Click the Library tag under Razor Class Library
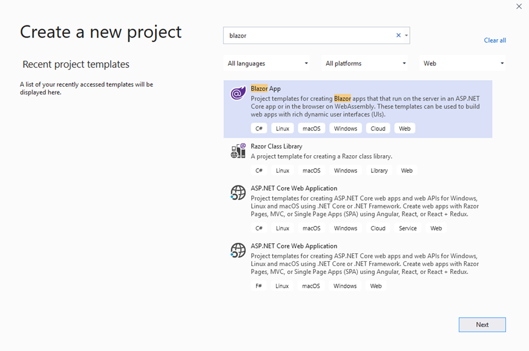The height and width of the screenshot is (351, 529). point(379,170)
